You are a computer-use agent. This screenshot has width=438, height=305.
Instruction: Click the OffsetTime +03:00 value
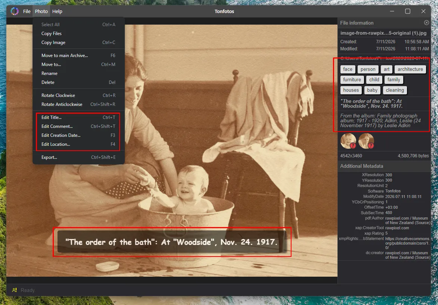click(x=391, y=207)
